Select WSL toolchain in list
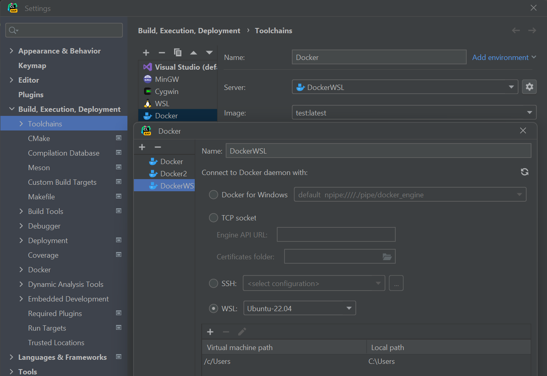 [178, 103]
